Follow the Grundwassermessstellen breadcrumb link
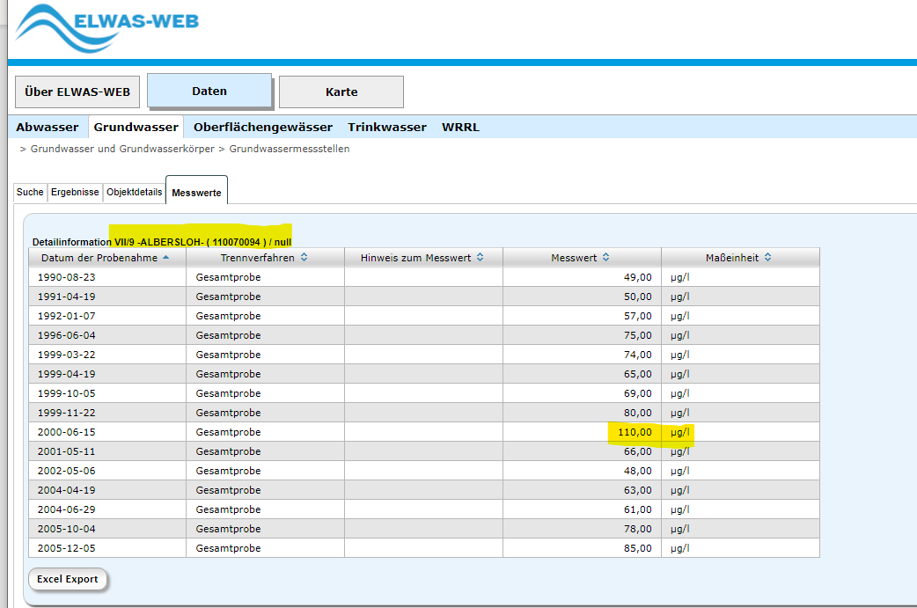This screenshot has width=917, height=608. coord(290,149)
